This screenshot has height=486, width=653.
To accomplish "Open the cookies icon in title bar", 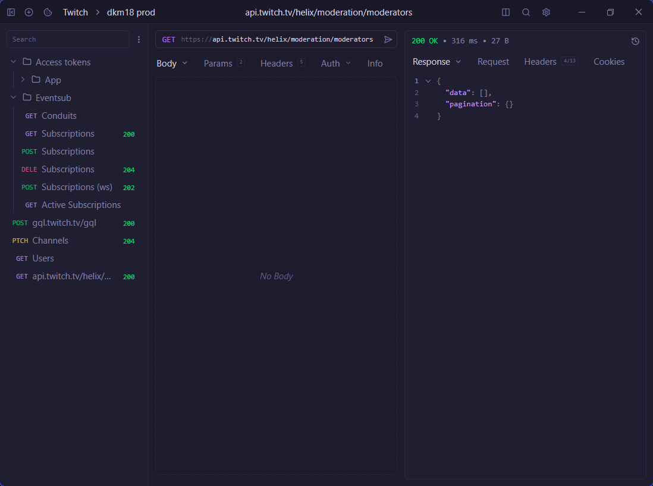I will coord(48,12).
